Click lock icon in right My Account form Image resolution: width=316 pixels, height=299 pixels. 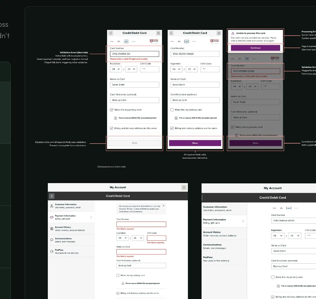pos(278,286)
